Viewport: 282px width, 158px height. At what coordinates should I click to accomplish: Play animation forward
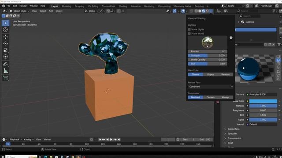[x=111, y=140]
